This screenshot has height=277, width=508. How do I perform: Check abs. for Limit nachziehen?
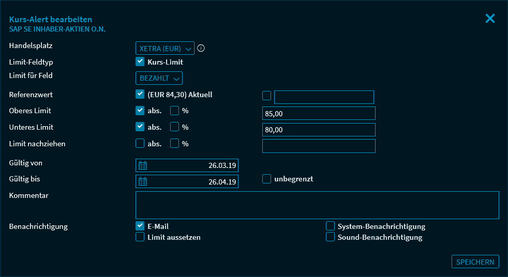(140, 143)
